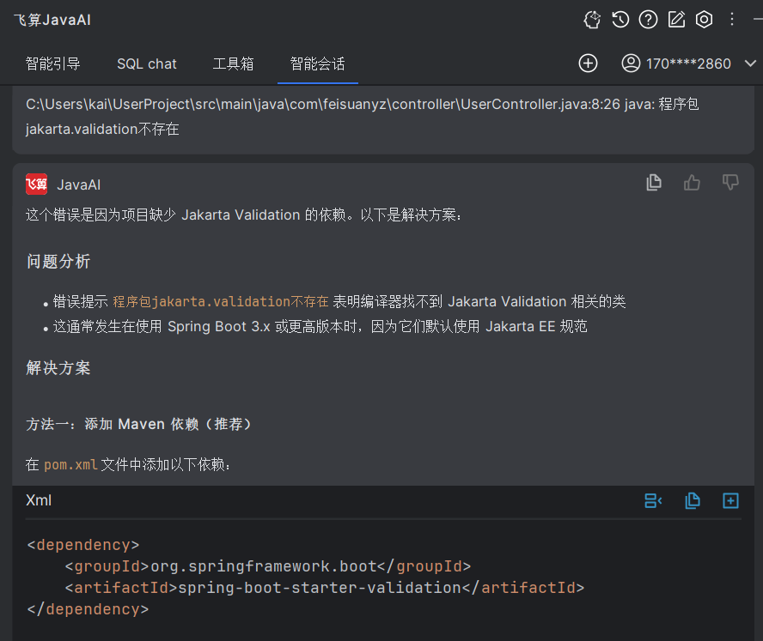Copy the JavaAI response message
763x641 pixels.
tap(654, 182)
